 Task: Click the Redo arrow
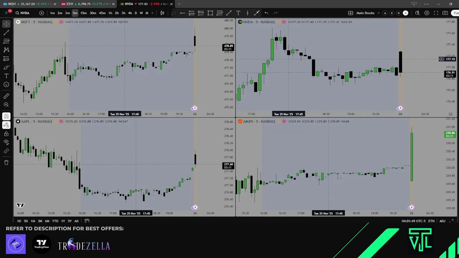275,13
